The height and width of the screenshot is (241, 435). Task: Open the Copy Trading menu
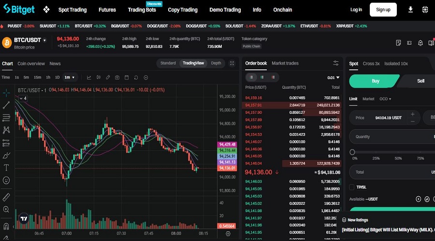pyautogui.click(x=183, y=10)
